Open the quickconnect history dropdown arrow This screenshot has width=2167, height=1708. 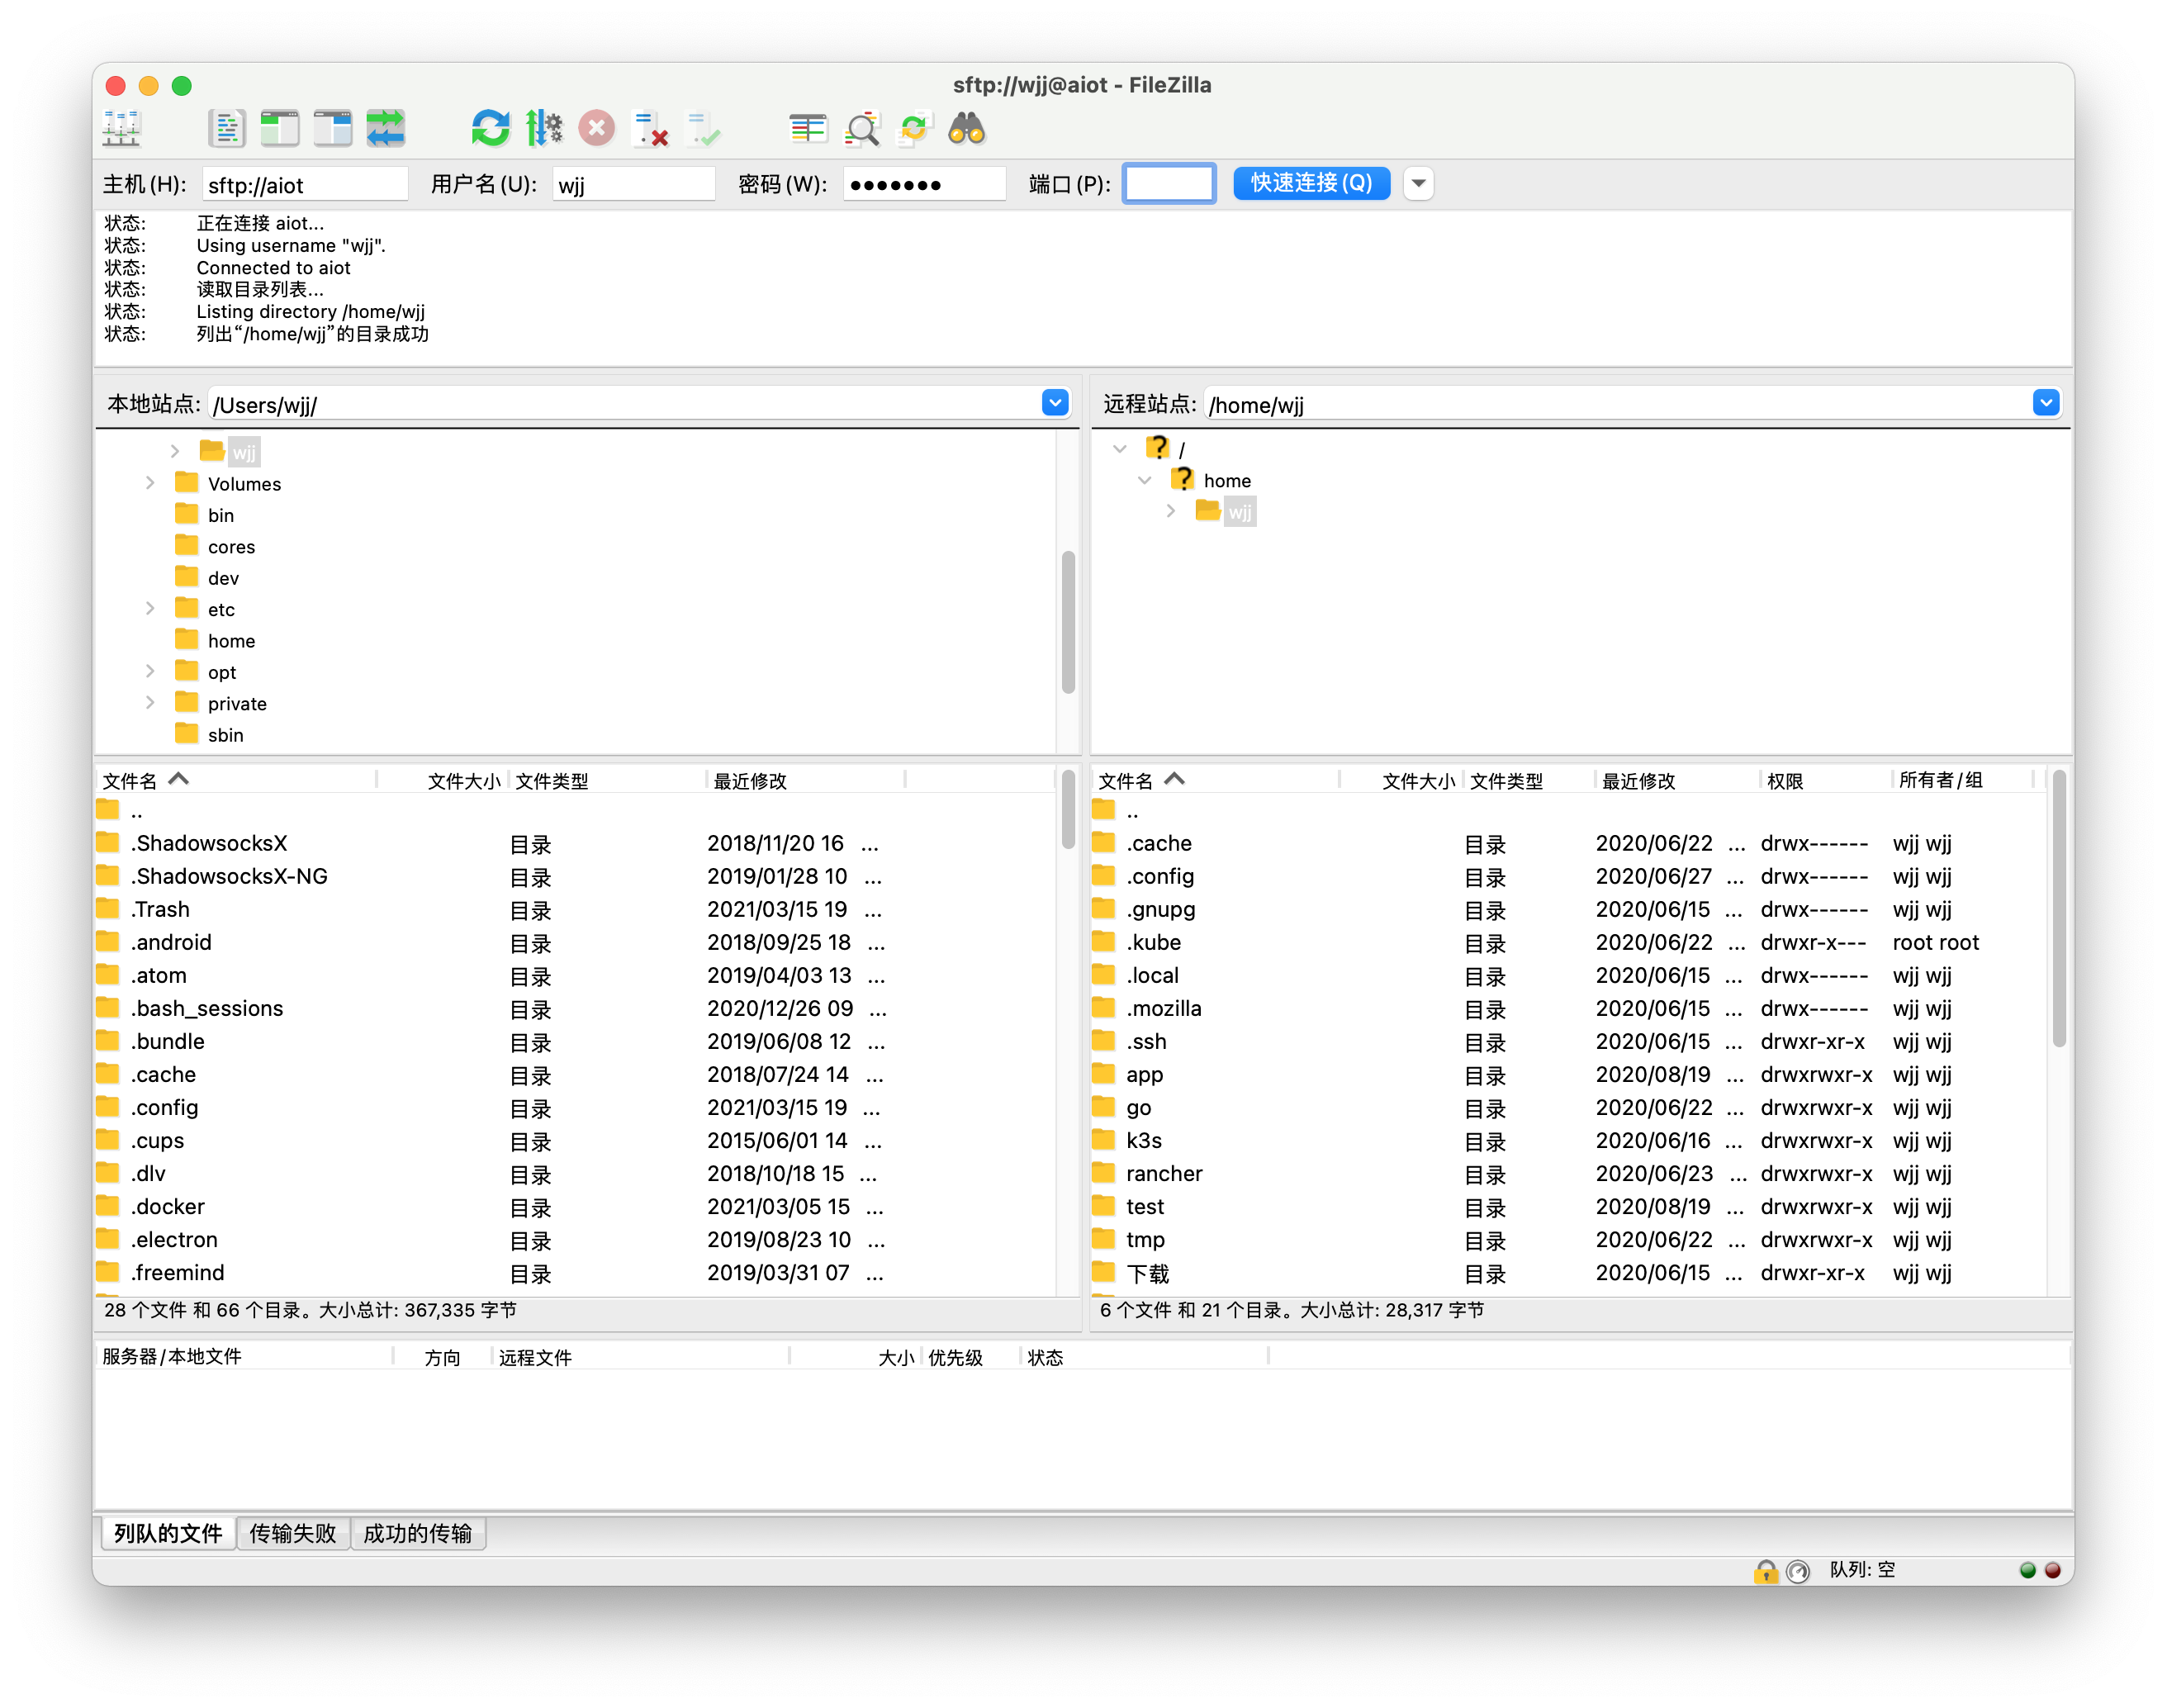[x=1417, y=184]
